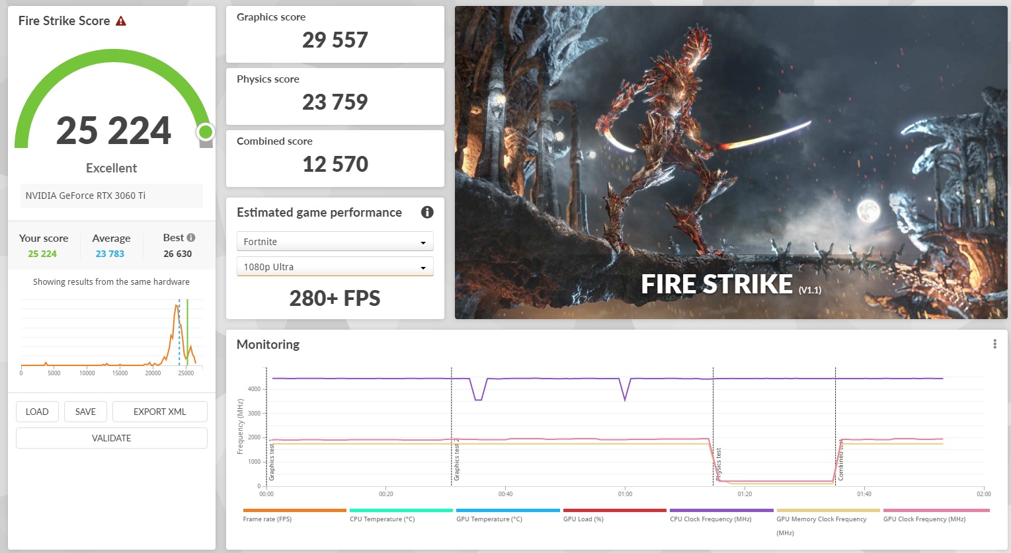Open the Fortnite game dropdown
The image size is (1011, 553).
[x=335, y=242]
